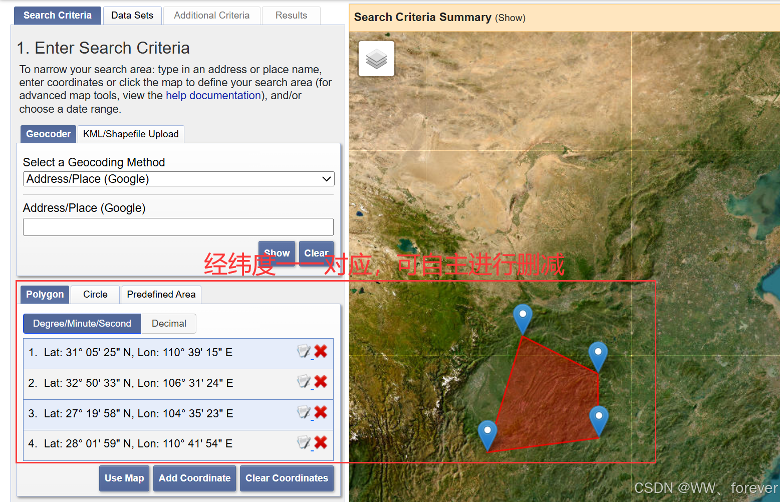The height and width of the screenshot is (502, 780).
Task: Go to the Results tab
Action: coord(291,16)
